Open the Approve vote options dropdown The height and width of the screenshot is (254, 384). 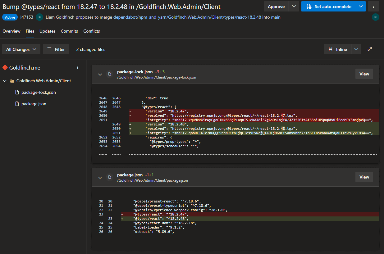coord(294,7)
